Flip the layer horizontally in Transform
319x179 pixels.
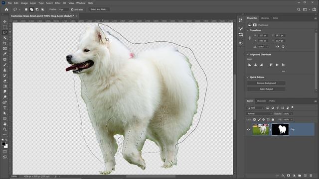click(277, 46)
